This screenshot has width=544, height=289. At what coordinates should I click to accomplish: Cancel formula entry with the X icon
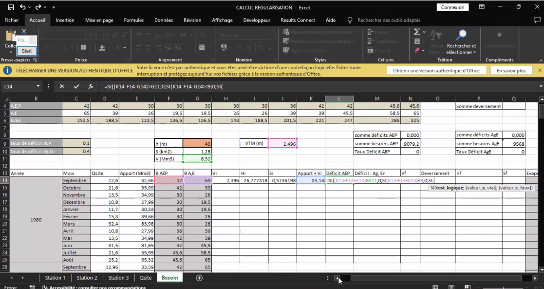click(x=62, y=86)
